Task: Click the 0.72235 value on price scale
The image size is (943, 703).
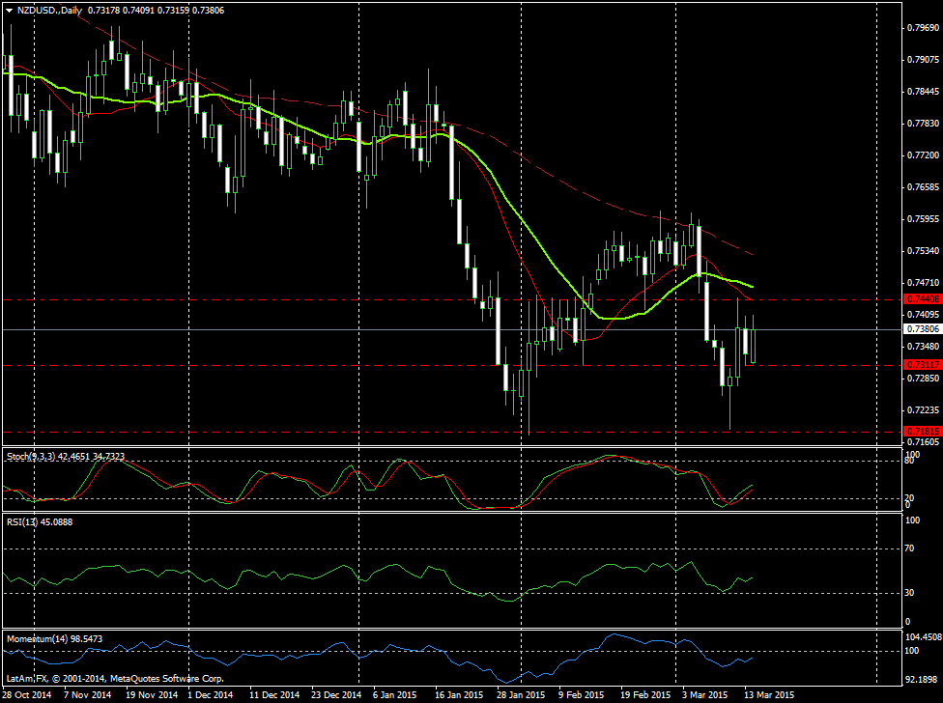Action: (x=924, y=409)
